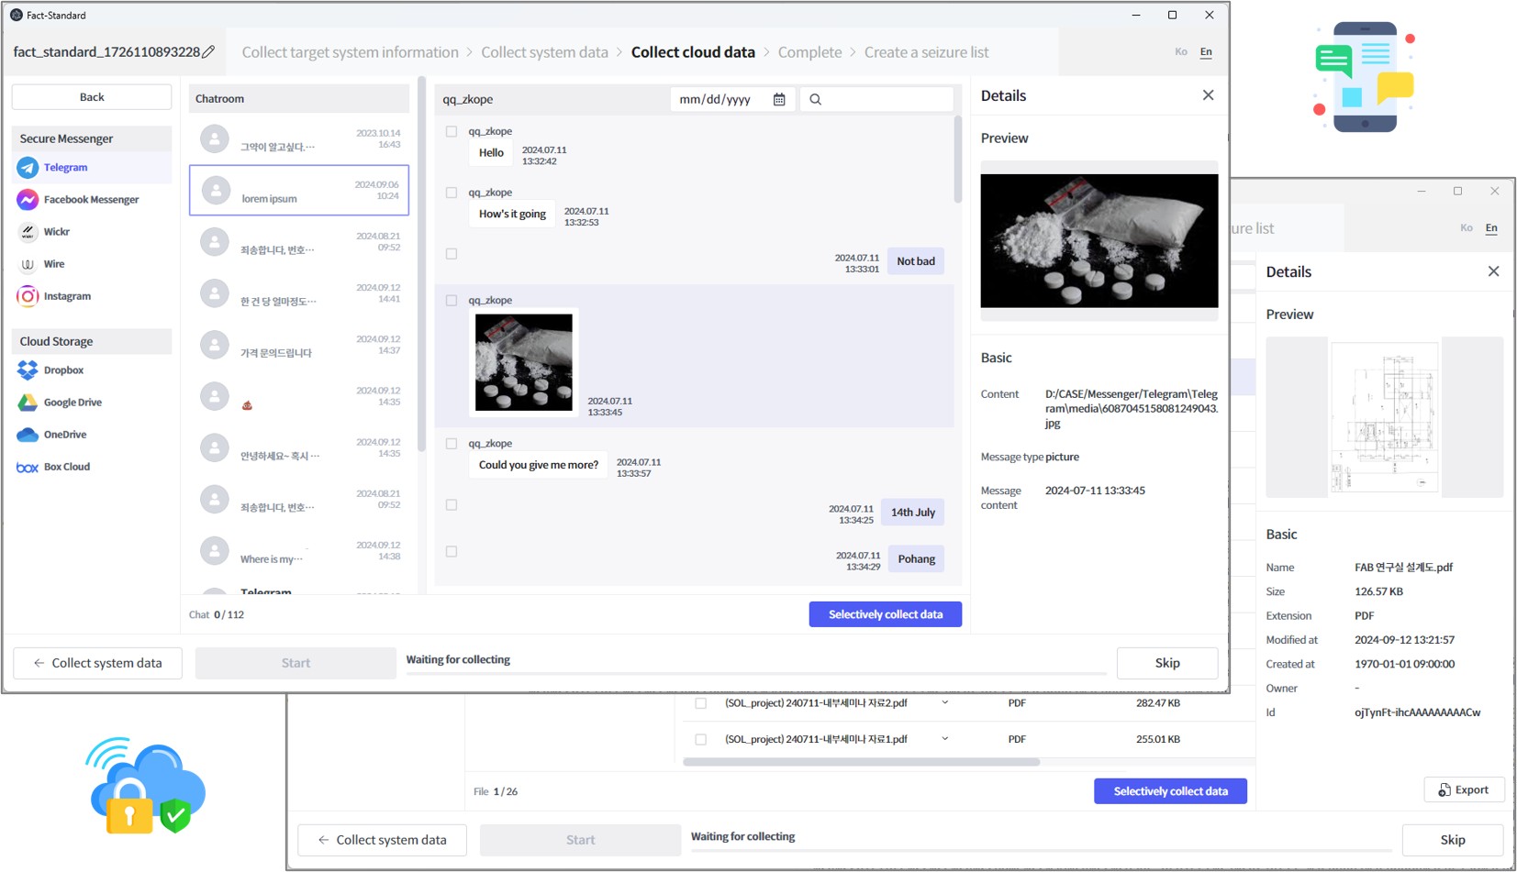The width and height of the screenshot is (1517, 872).
Task: Select the Wire messenger entry
Action: pyautogui.click(x=92, y=264)
